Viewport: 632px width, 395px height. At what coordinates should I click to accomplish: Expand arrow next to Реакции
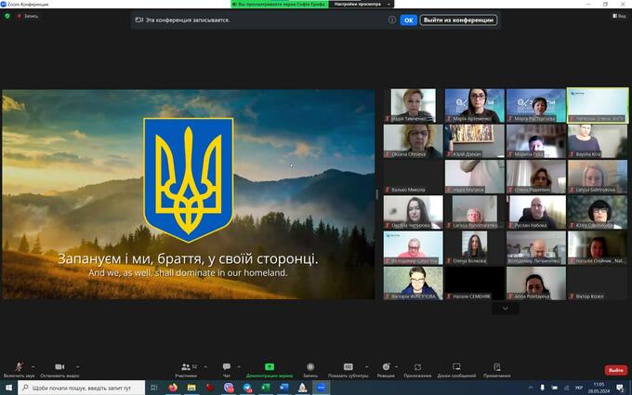click(x=396, y=367)
